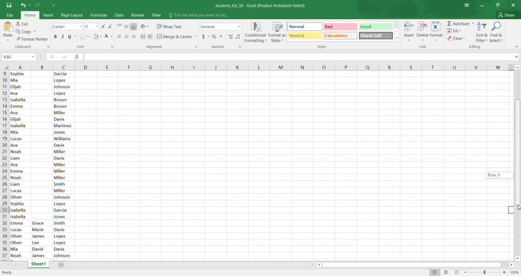Expand the cell styles gallery arrow
The image size is (521, 276).
pyautogui.click(x=396, y=38)
